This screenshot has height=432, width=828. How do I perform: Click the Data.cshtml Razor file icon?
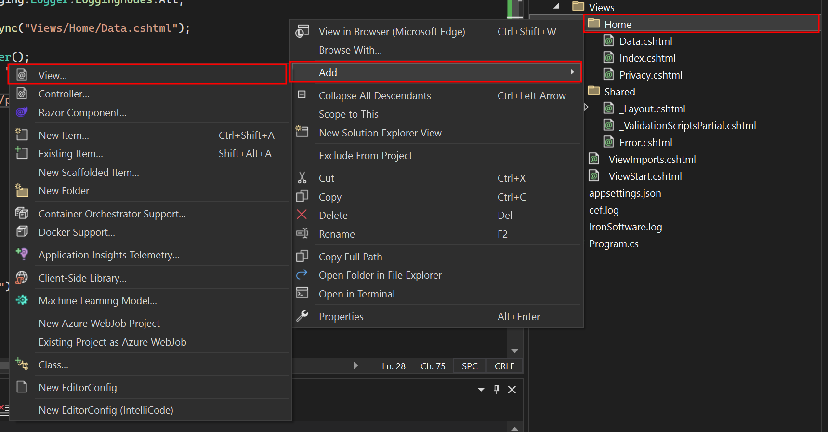pyautogui.click(x=609, y=40)
